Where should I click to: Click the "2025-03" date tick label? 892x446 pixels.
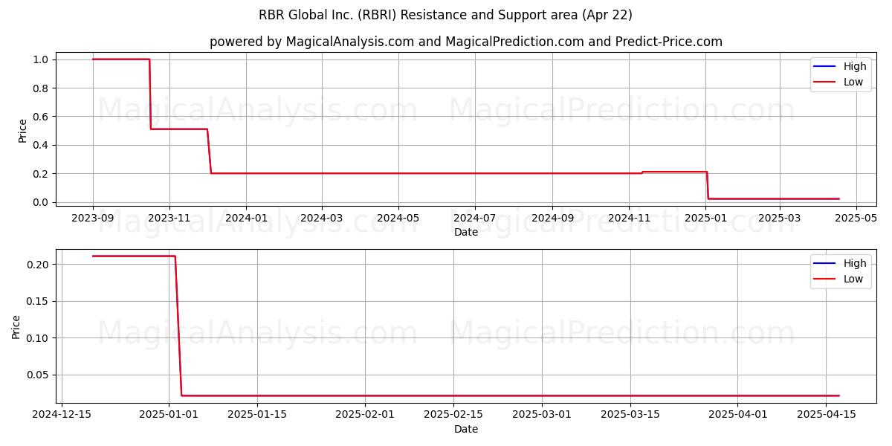tap(780, 218)
